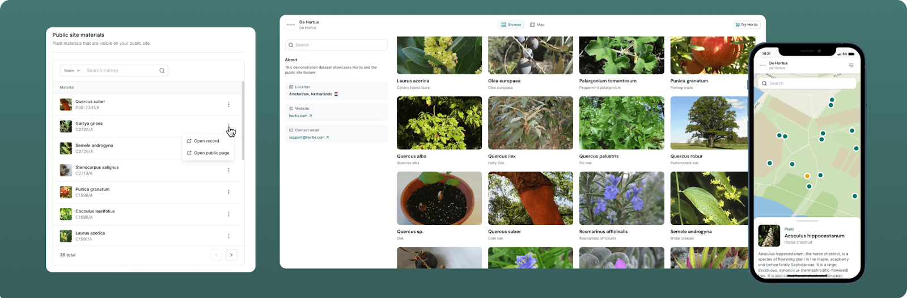Screen dimensions: 907x298
Task: Open the three-dot menu for Cocculus laurifolius
Action: (229, 214)
